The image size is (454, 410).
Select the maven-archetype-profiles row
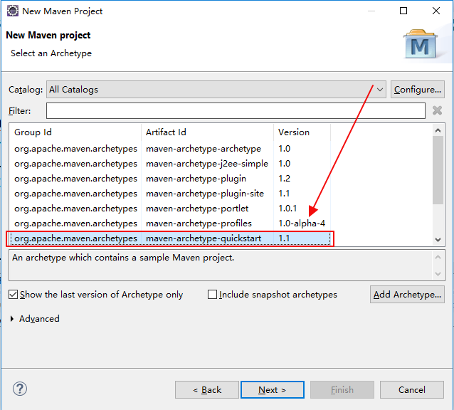(x=170, y=224)
